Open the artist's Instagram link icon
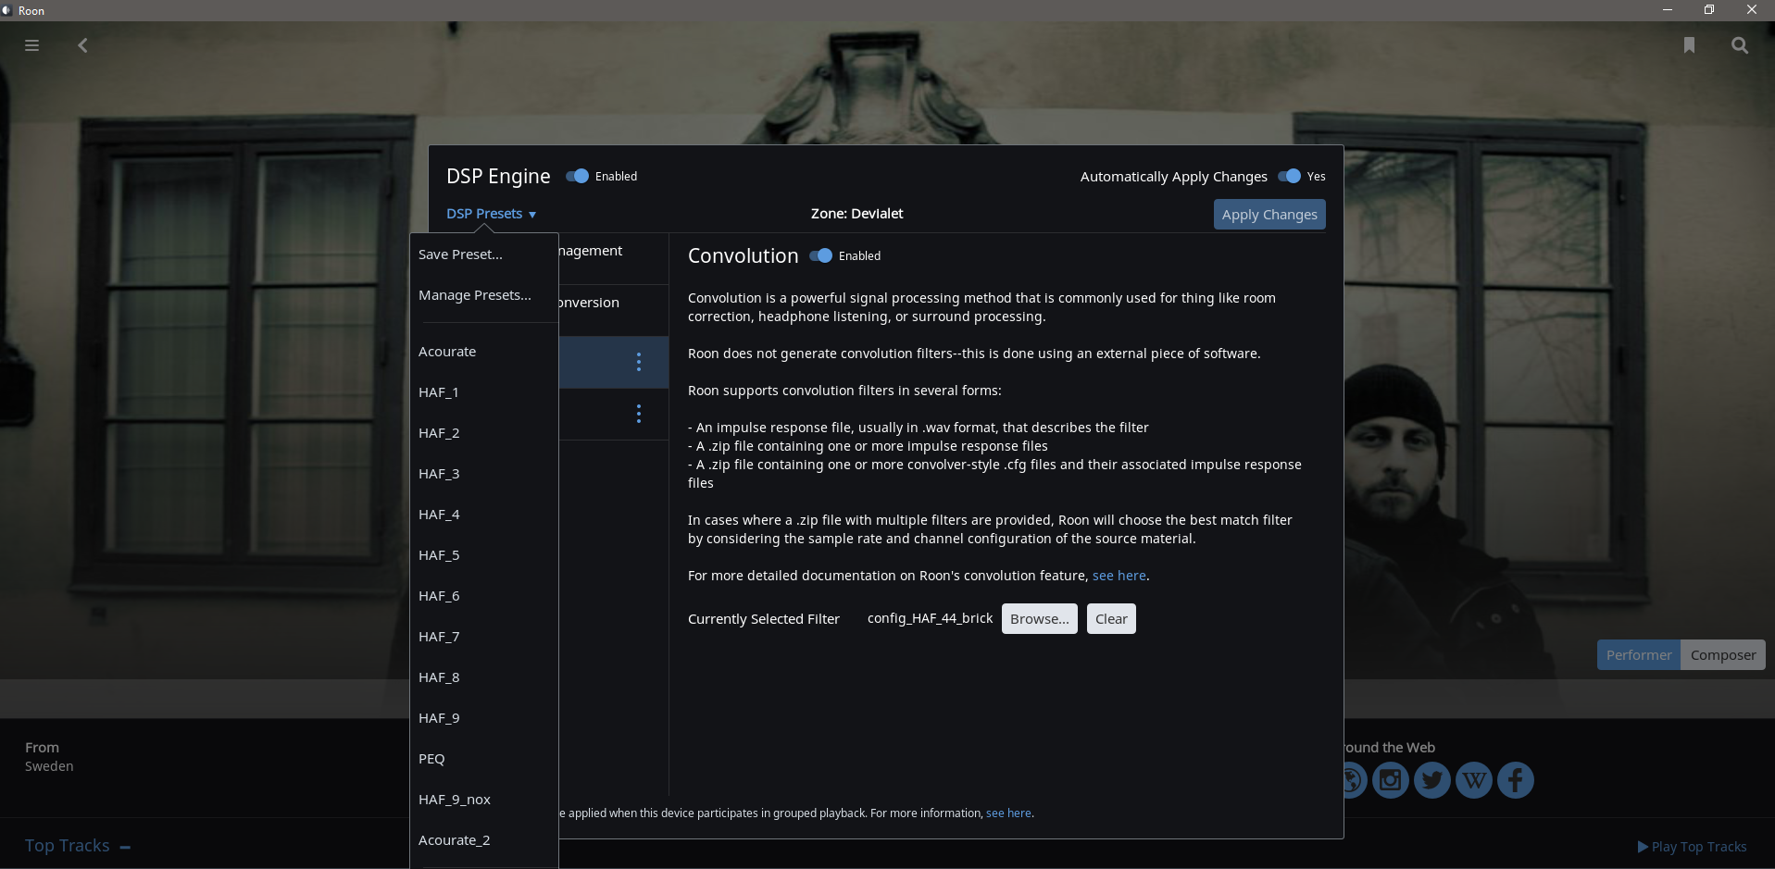The image size is (1775, 869). click(1391, 780)
